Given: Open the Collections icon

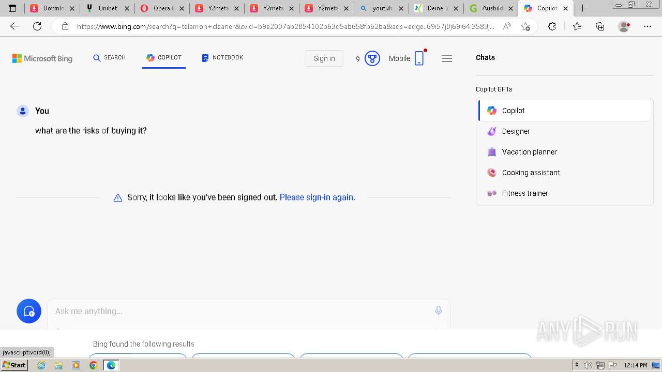Looking at the screenshot, I should [x=600, y=26].
